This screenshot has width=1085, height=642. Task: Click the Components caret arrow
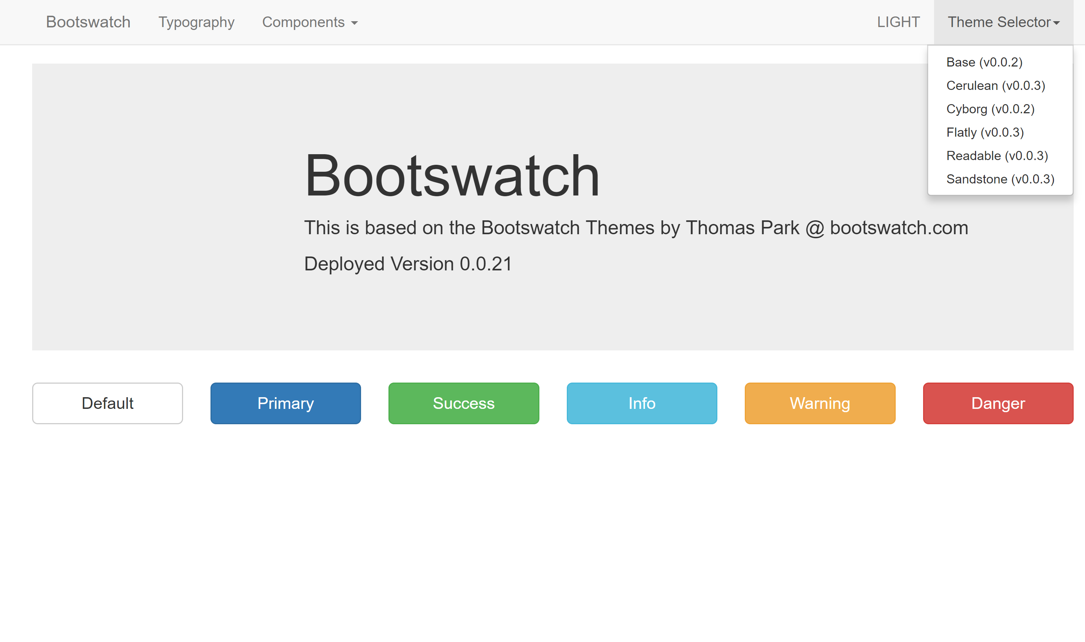354,23
